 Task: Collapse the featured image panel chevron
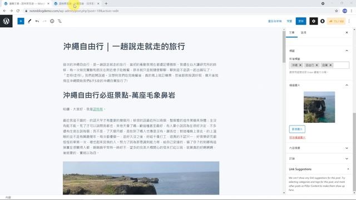point(347,85)
